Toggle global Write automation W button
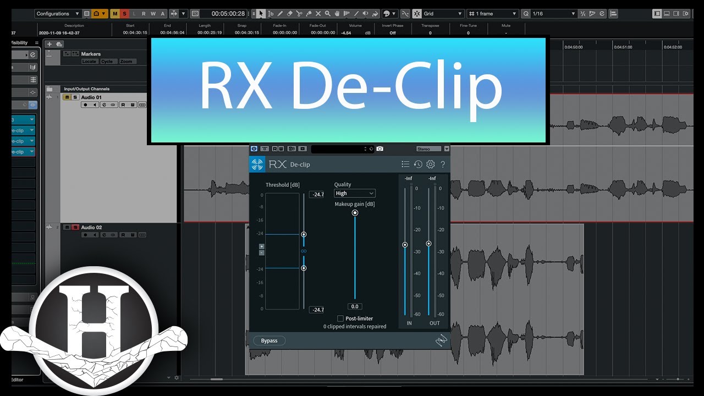704x396 pixels. click(153, 14)
